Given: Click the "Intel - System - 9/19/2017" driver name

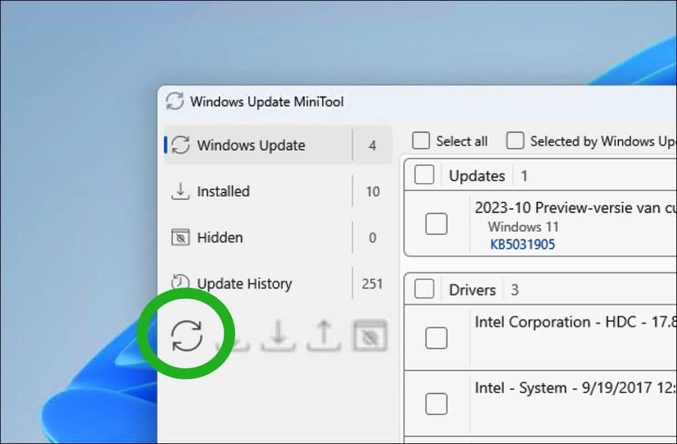Looking at the screenshot, I should coord(563,388).
